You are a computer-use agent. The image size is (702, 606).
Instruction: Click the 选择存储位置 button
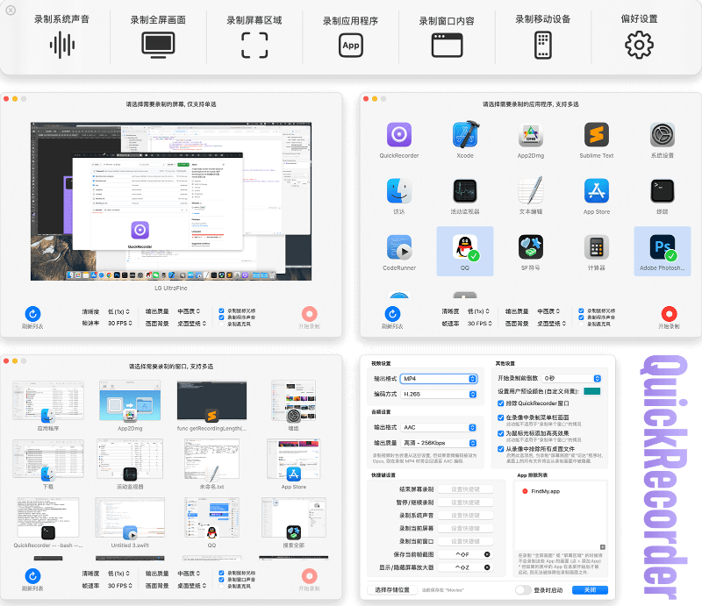392,590
